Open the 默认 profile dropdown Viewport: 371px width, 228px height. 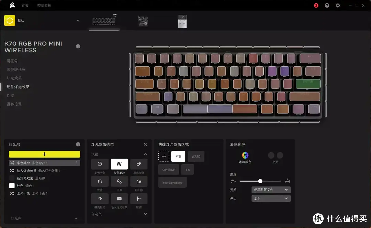coord(78,21)
